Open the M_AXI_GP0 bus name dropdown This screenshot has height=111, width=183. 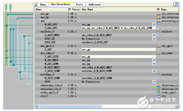coord(154,24)
